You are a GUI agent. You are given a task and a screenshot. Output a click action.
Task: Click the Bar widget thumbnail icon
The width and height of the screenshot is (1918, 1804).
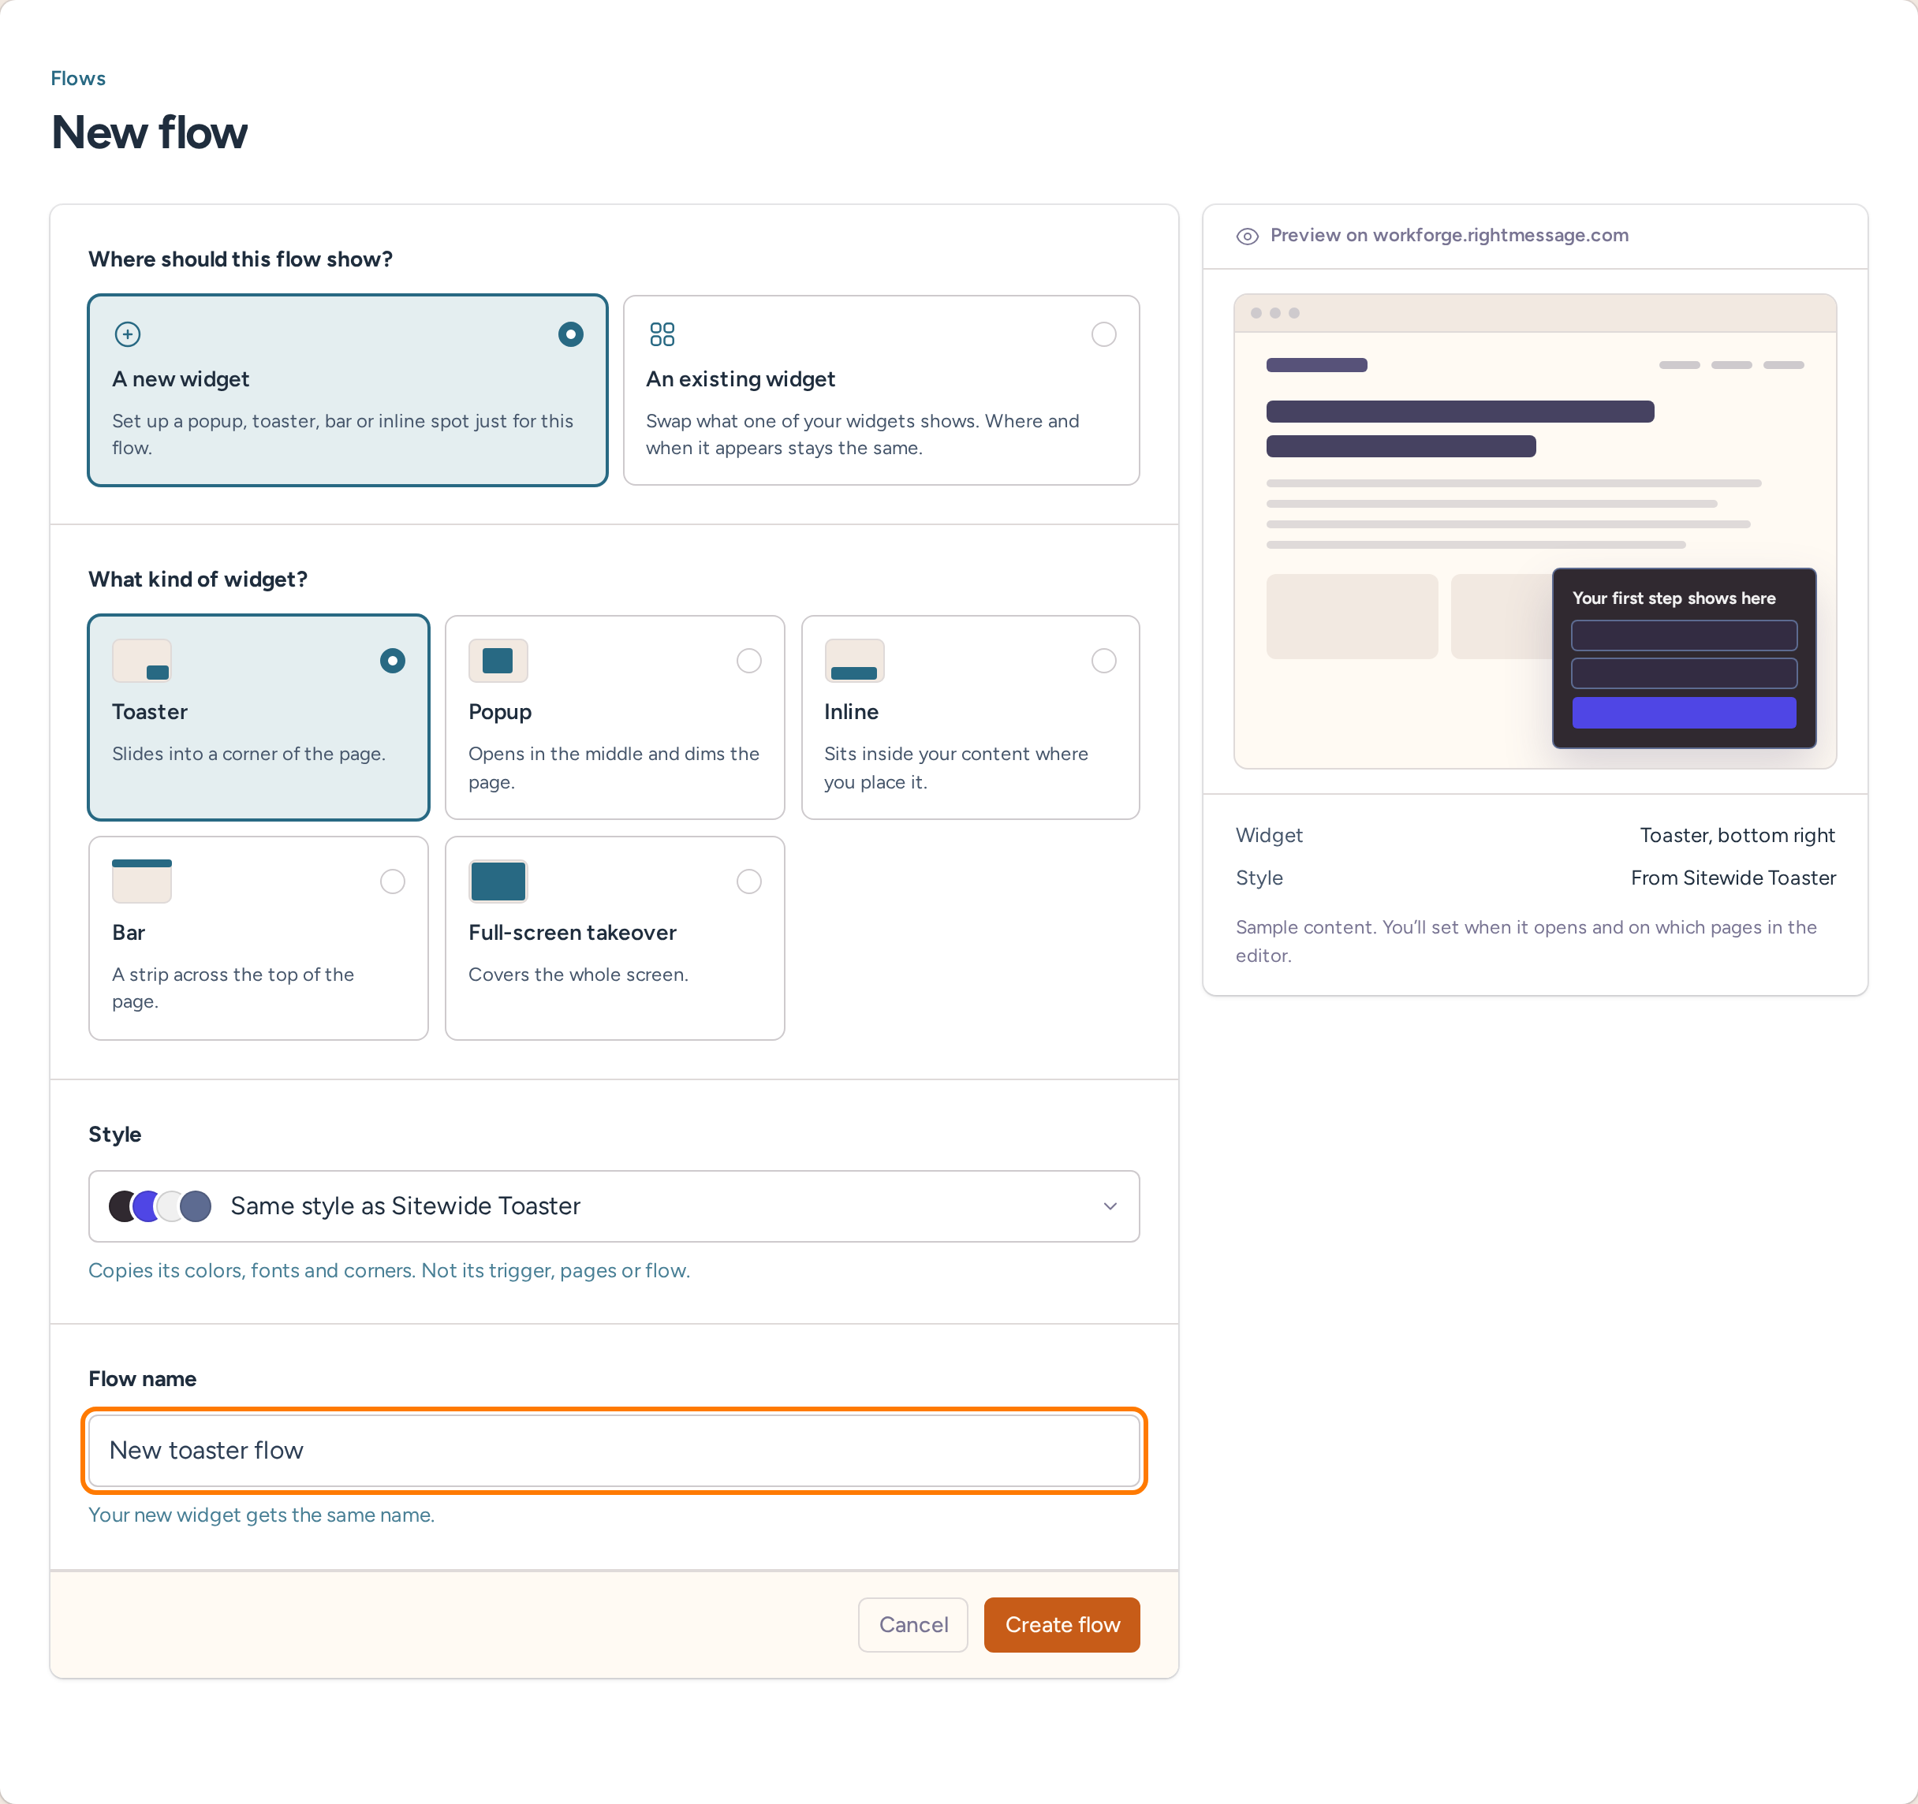[142, 881]
